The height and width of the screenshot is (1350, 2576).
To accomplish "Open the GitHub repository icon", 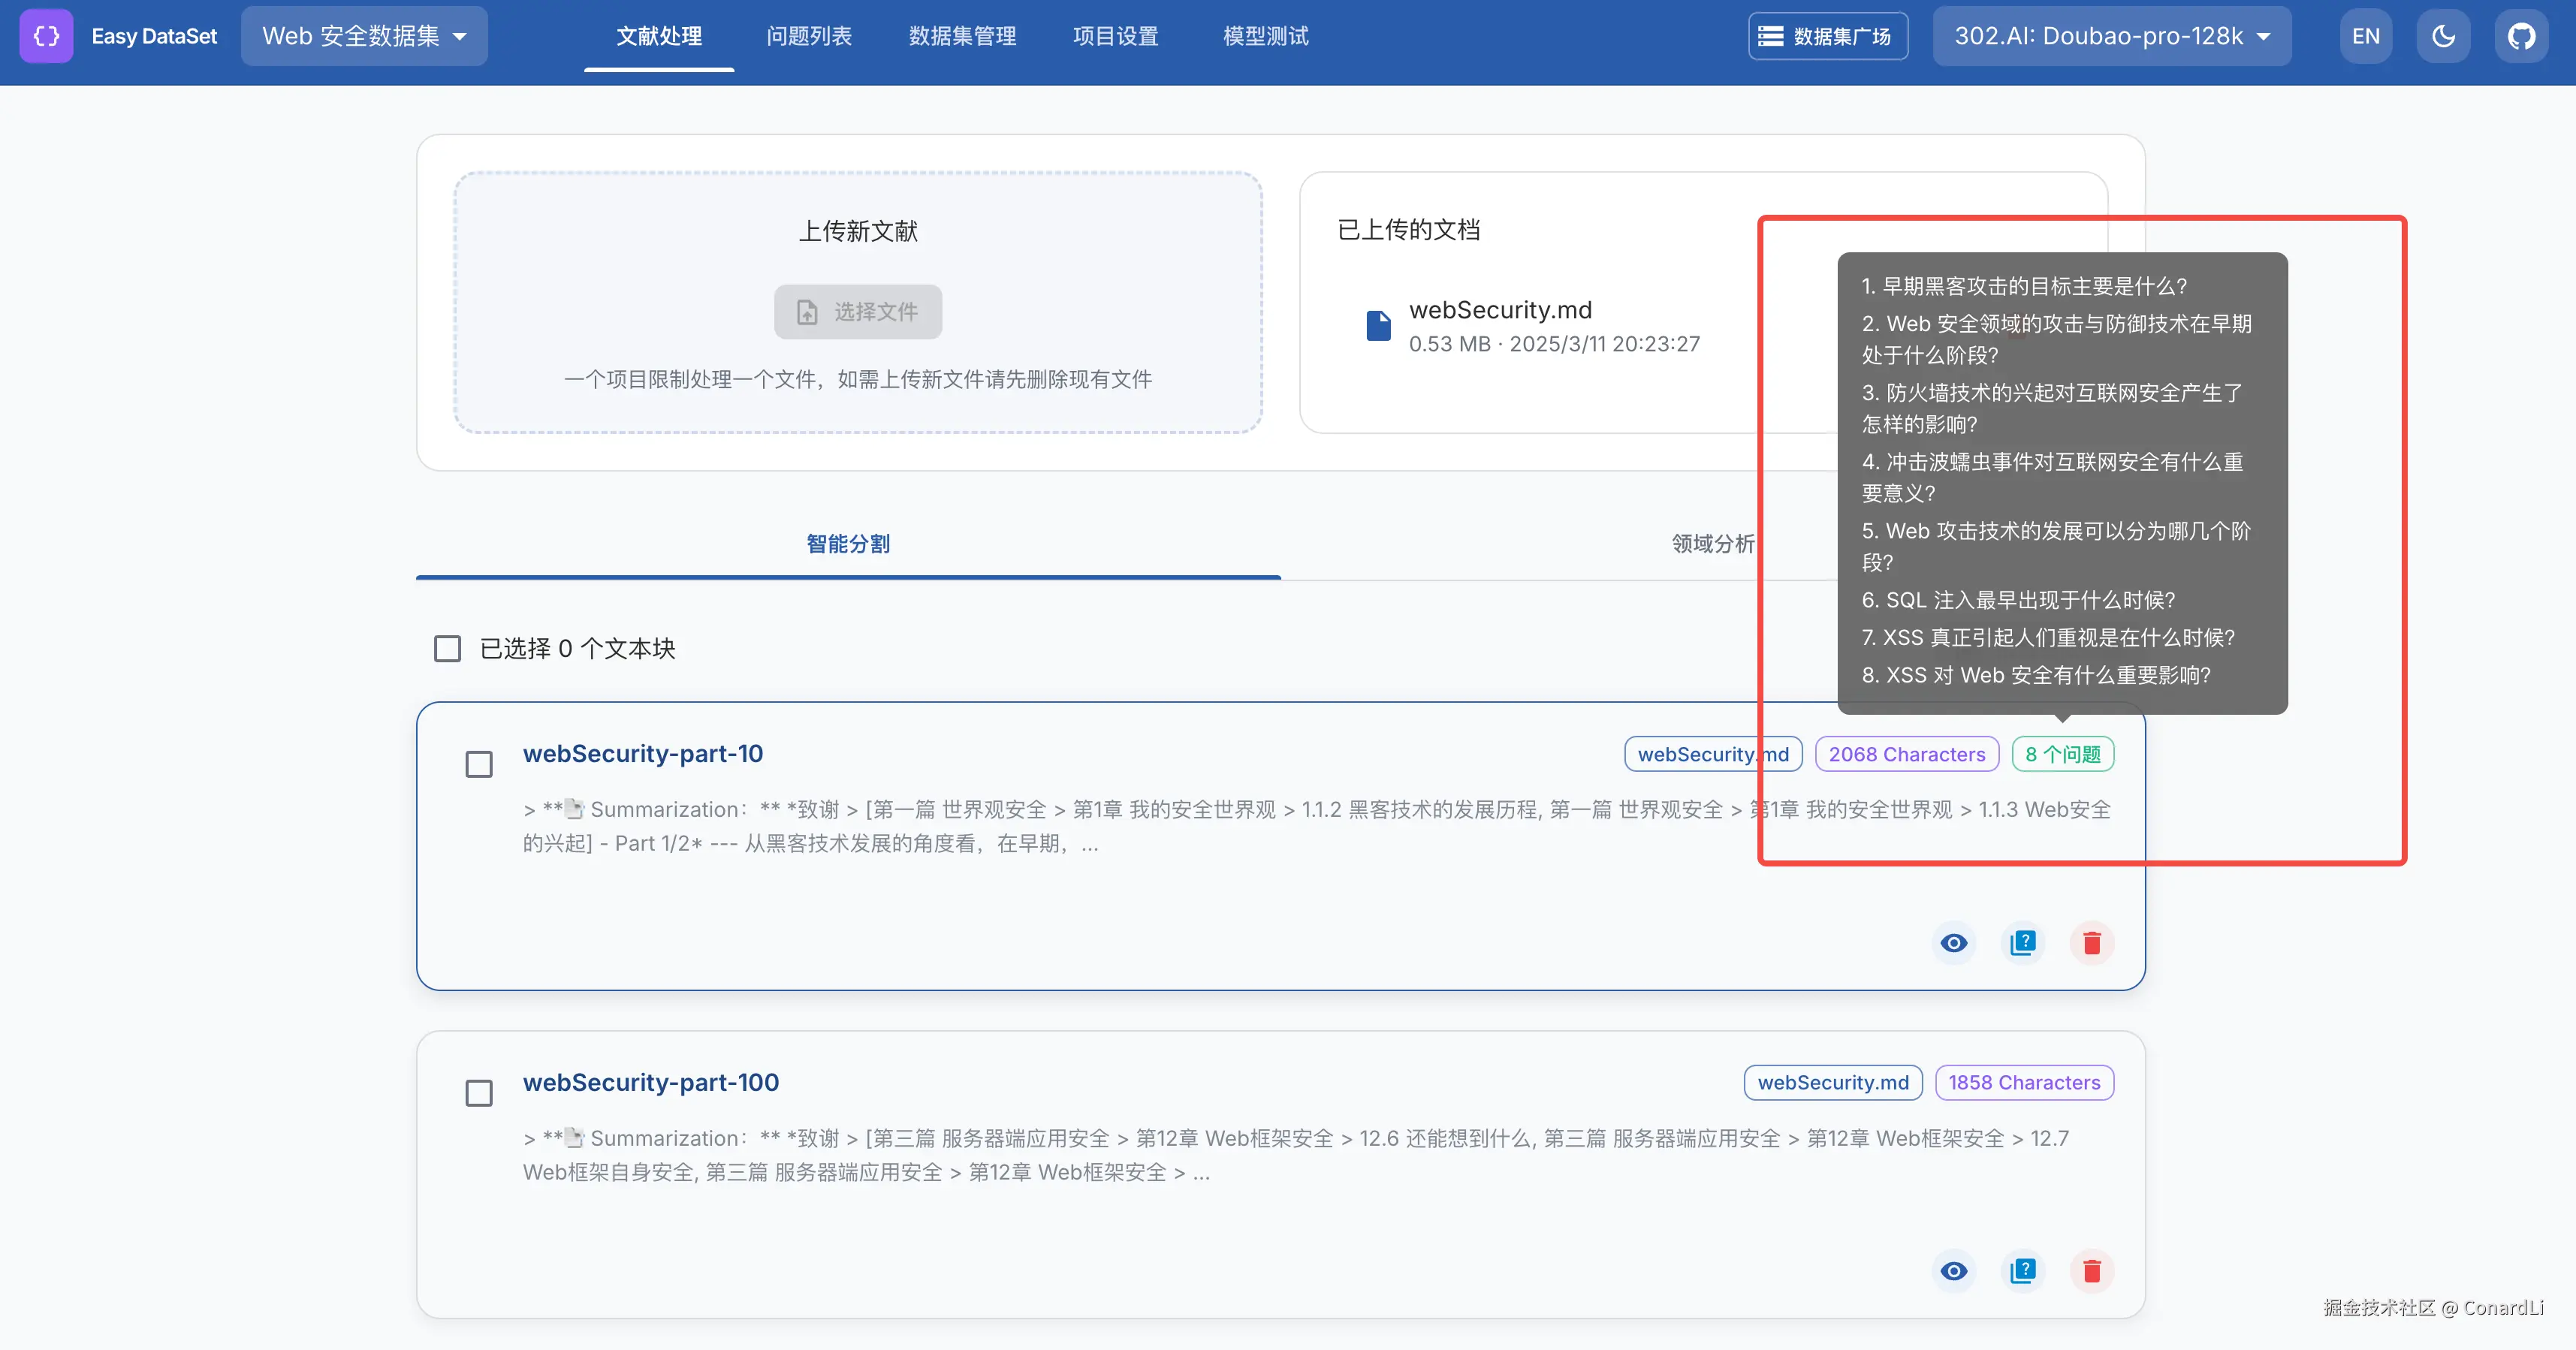I will 2521,36.
